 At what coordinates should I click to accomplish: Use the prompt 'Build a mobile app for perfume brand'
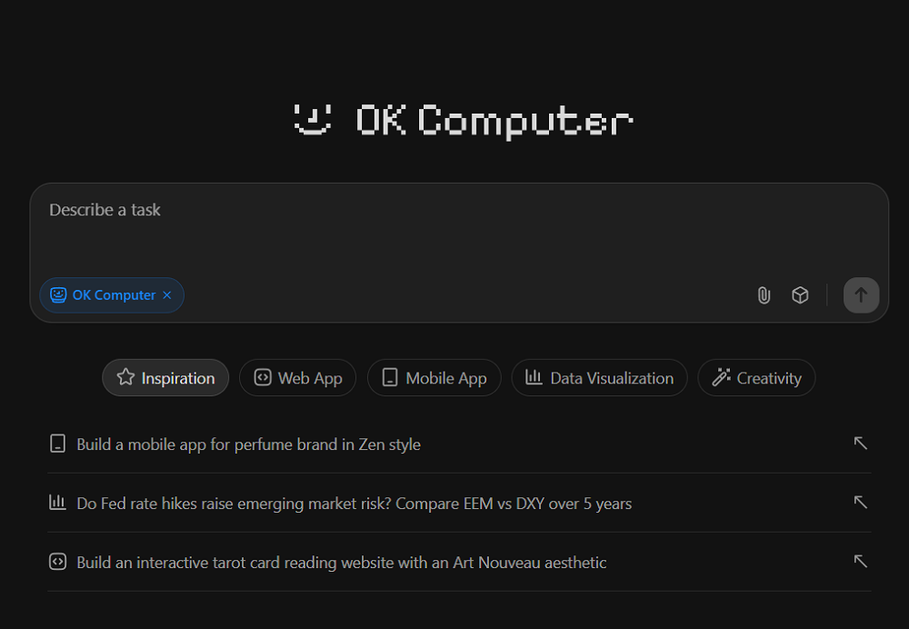point(248,444)
